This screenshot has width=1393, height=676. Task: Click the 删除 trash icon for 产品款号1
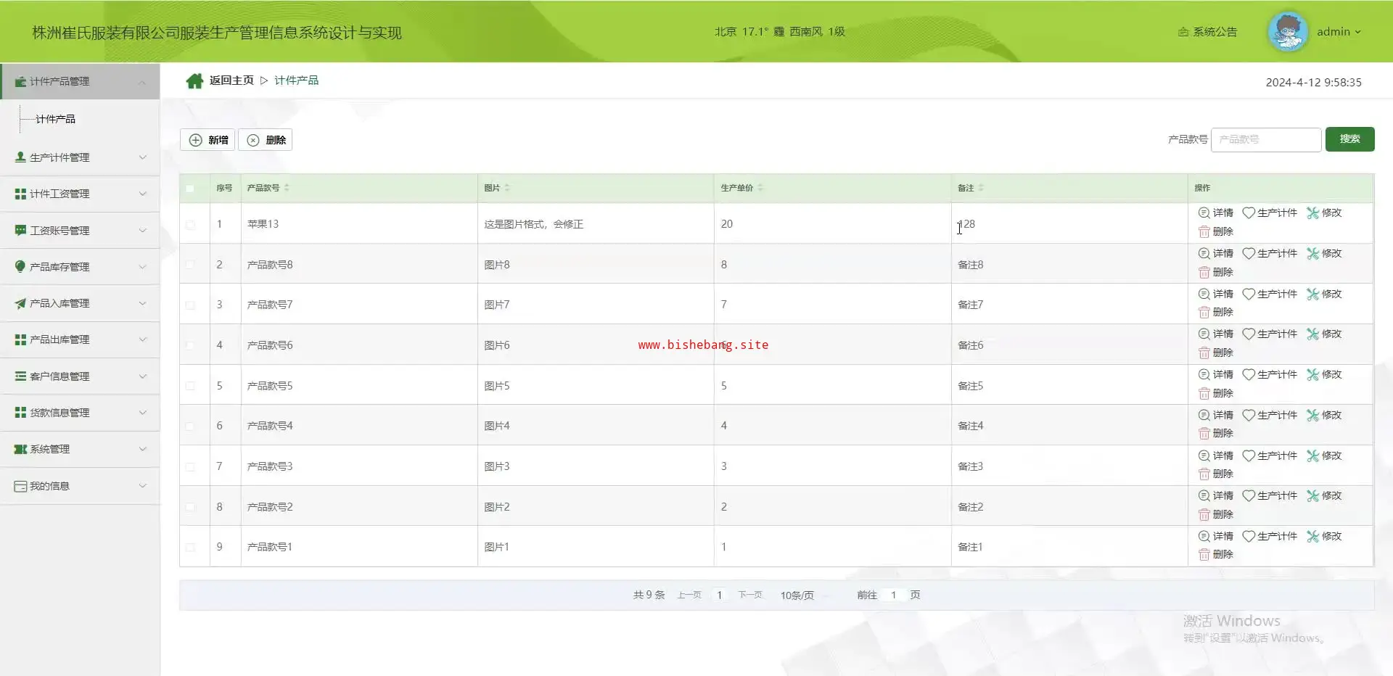coord(1204,554)
